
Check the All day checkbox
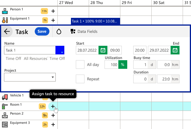80,64
